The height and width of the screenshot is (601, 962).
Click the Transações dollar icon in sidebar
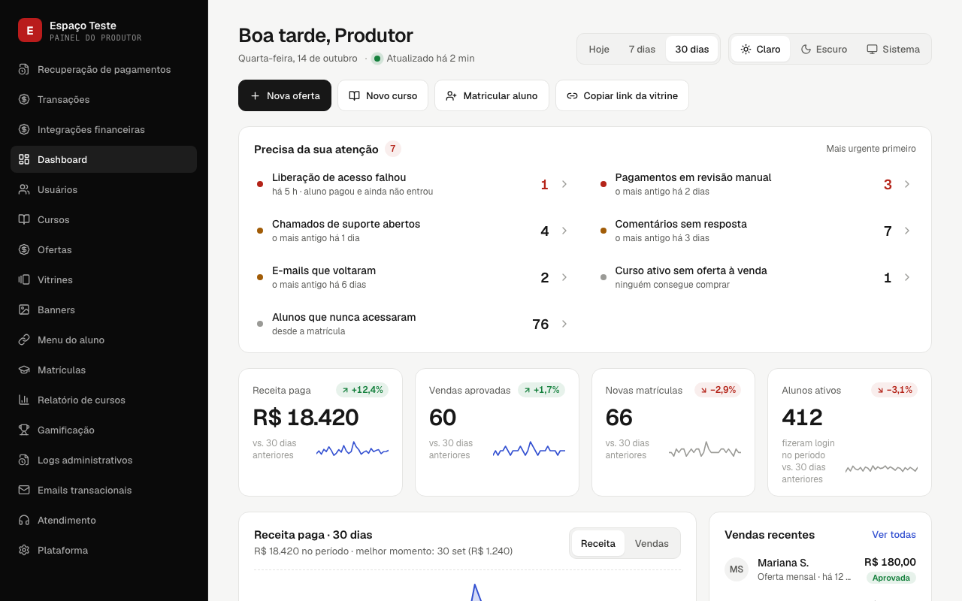tap(24, 99)
